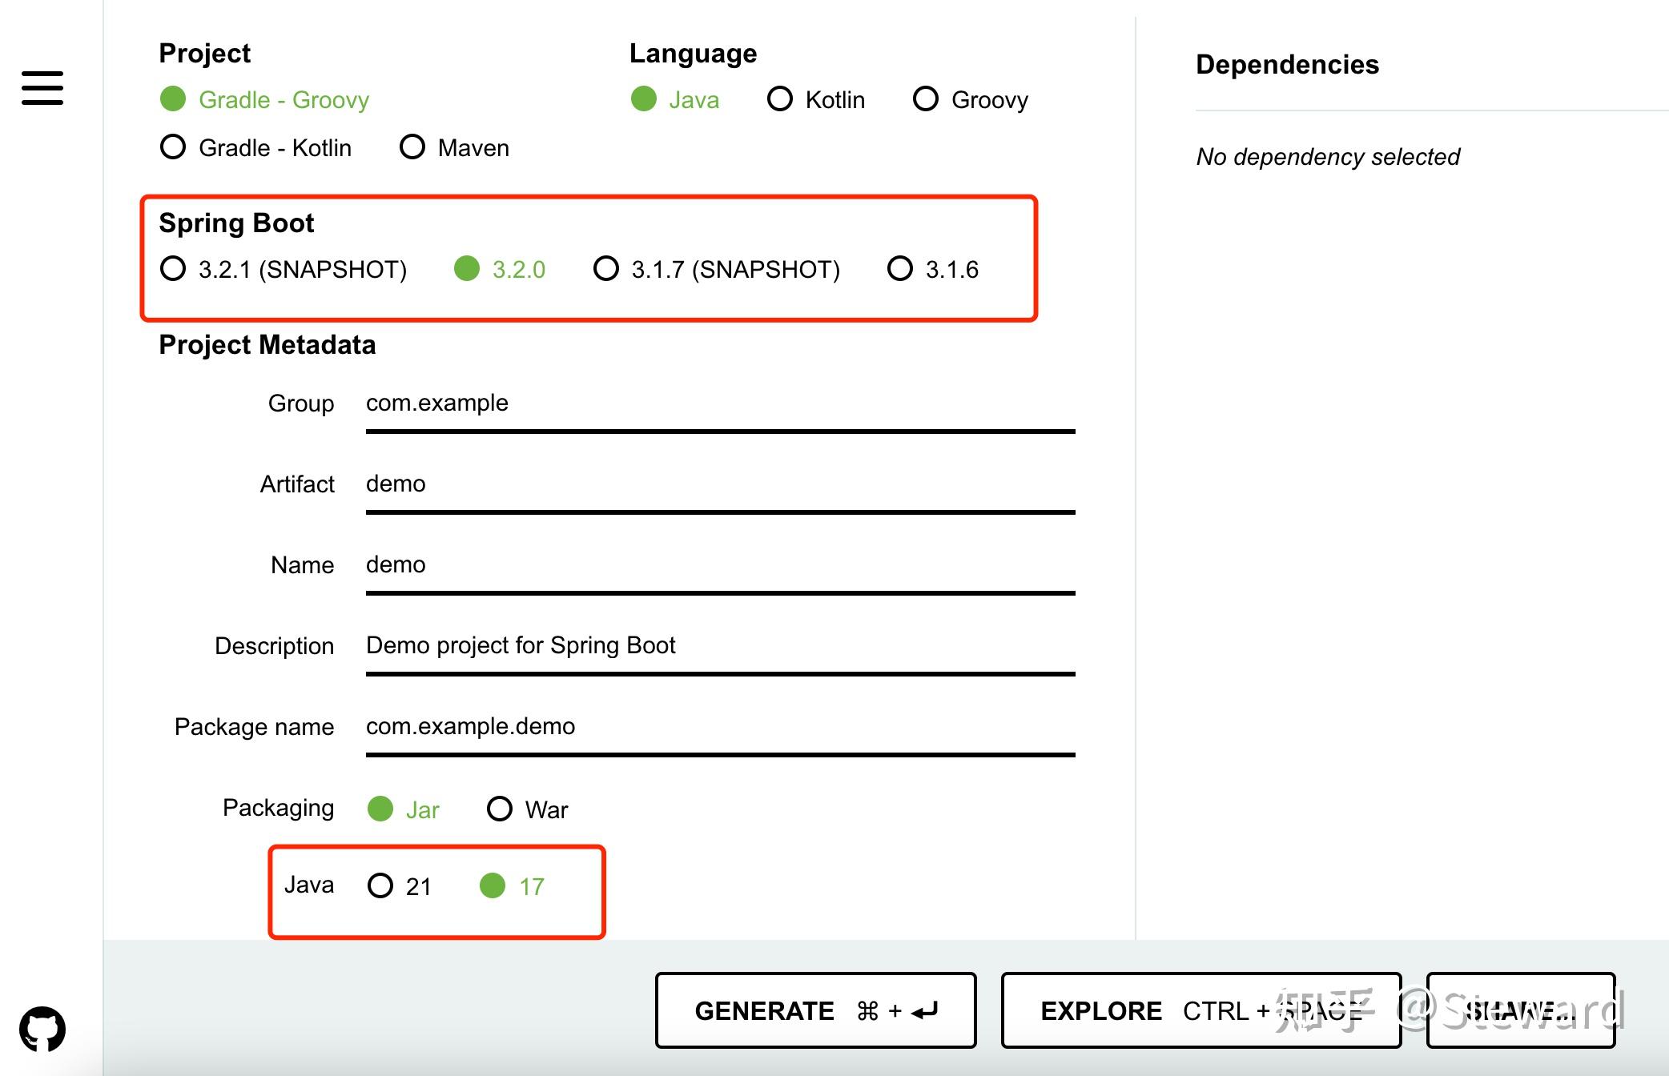1669x1076 pixels.
Task: Choose Kotlin as language
Action: point(780,99)
